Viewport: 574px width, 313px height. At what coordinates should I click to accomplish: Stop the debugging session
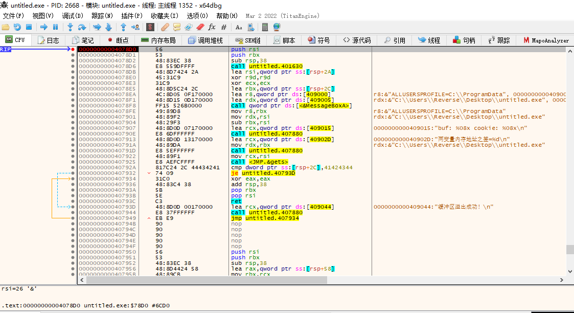(x=29, y=27)
